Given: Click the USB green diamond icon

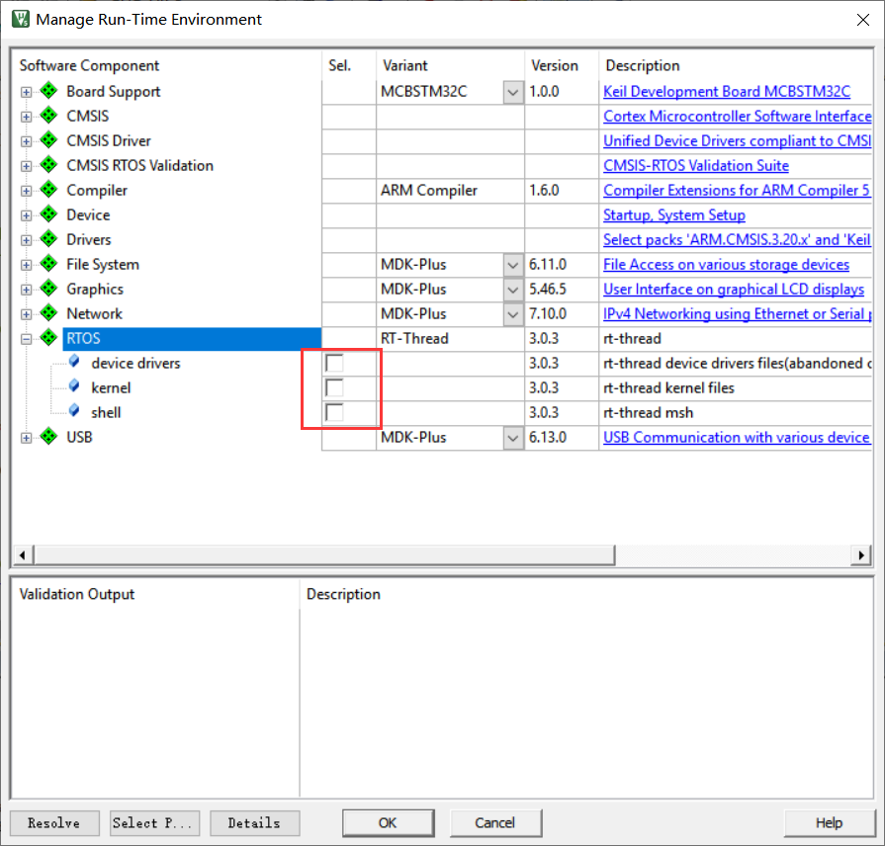Looking at the screenshot, I should (49, 437).
